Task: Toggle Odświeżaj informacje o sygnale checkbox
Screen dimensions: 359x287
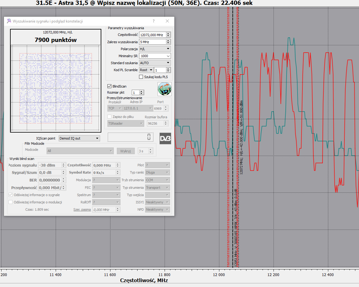Action: coord(11,195)
